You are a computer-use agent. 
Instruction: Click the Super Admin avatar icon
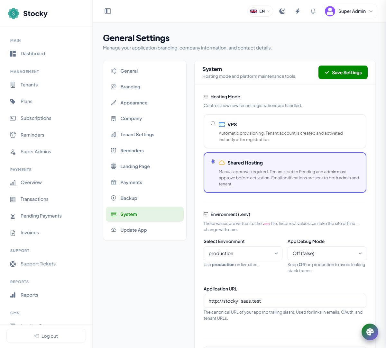[330, 11]
